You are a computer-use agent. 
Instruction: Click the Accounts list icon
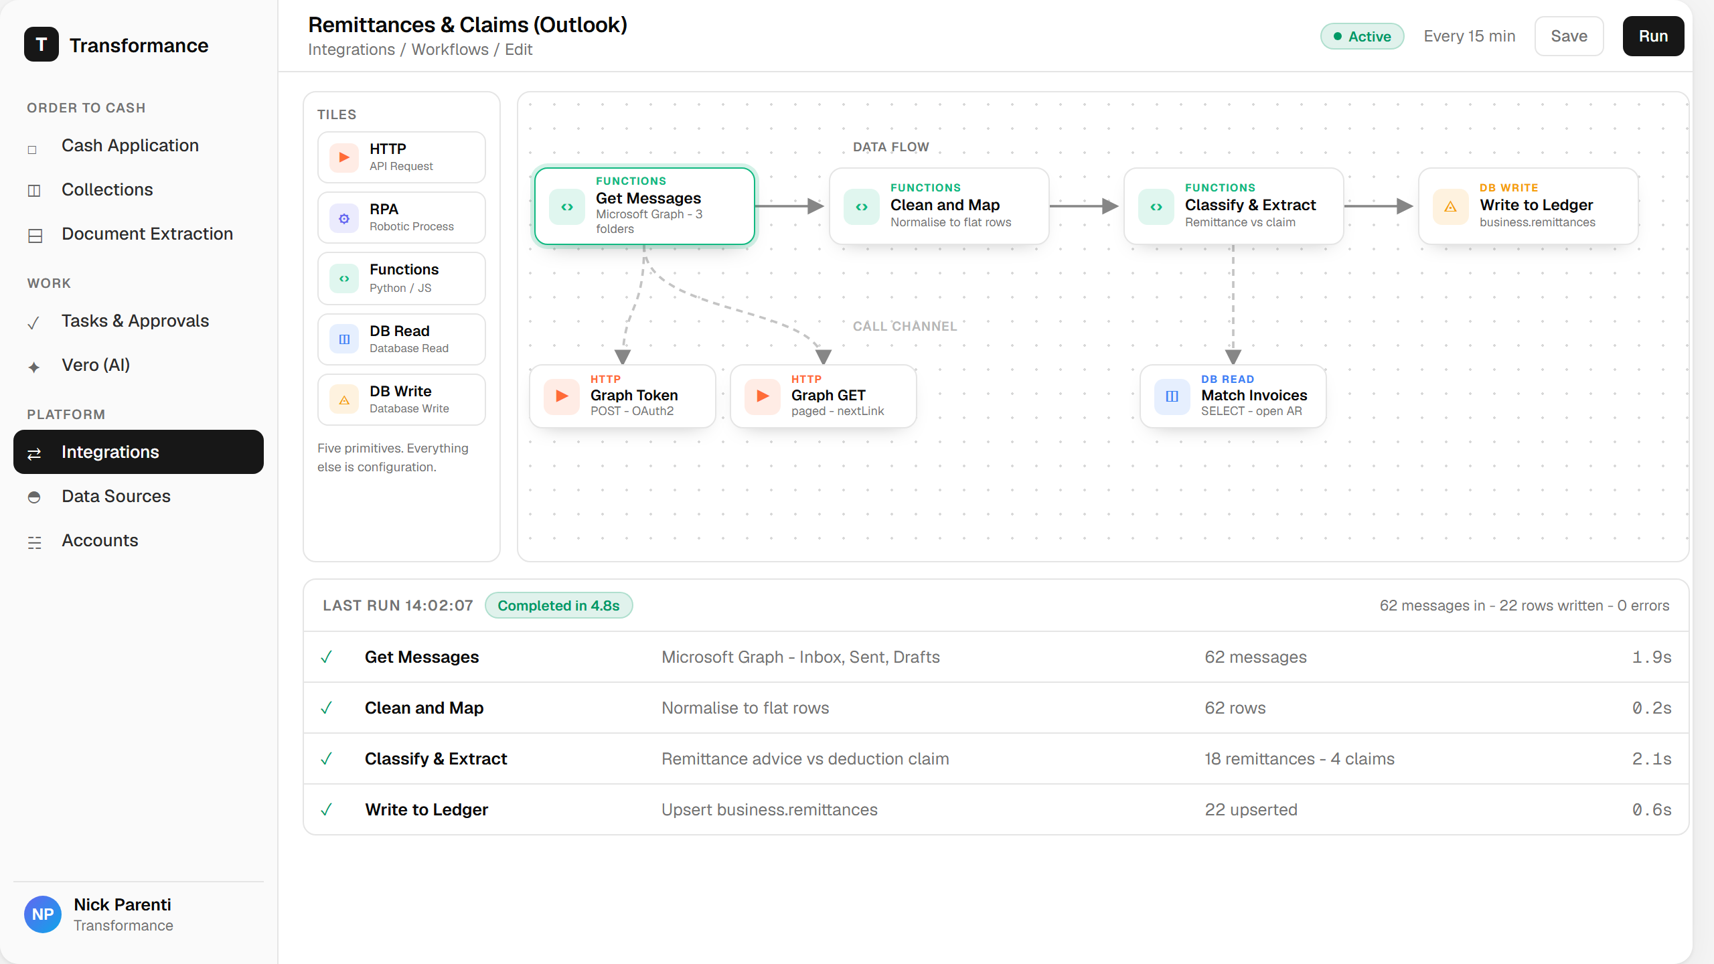point(35,542)
